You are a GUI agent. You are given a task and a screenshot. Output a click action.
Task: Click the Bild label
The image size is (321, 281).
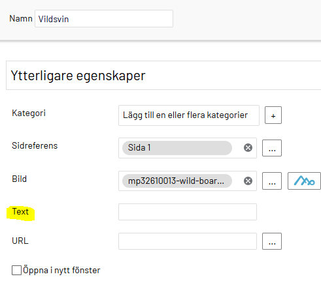[x=19, y=179]
